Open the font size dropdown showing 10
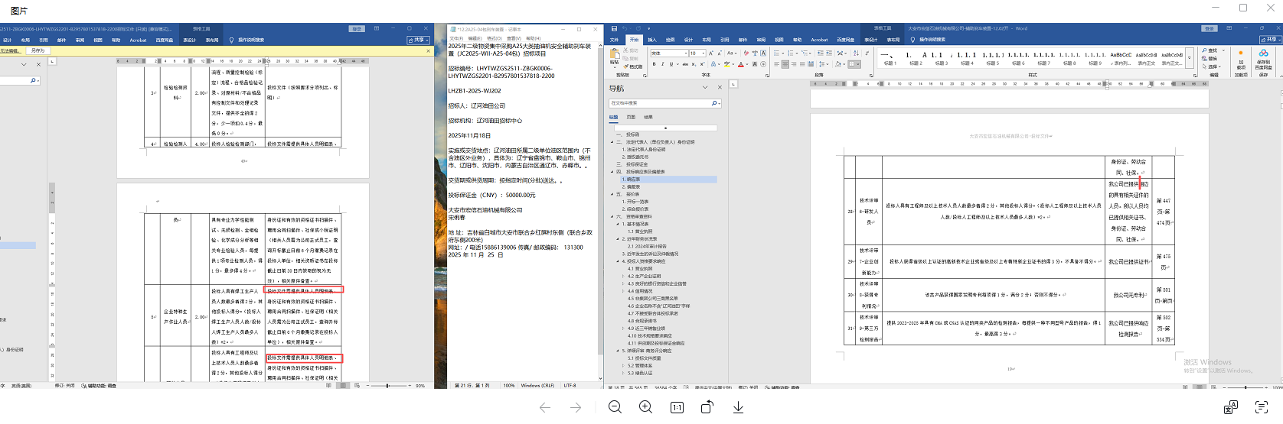The image size is (1283, 424). 703,53
